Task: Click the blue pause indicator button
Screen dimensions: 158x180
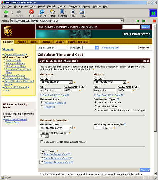Action: 153,13
